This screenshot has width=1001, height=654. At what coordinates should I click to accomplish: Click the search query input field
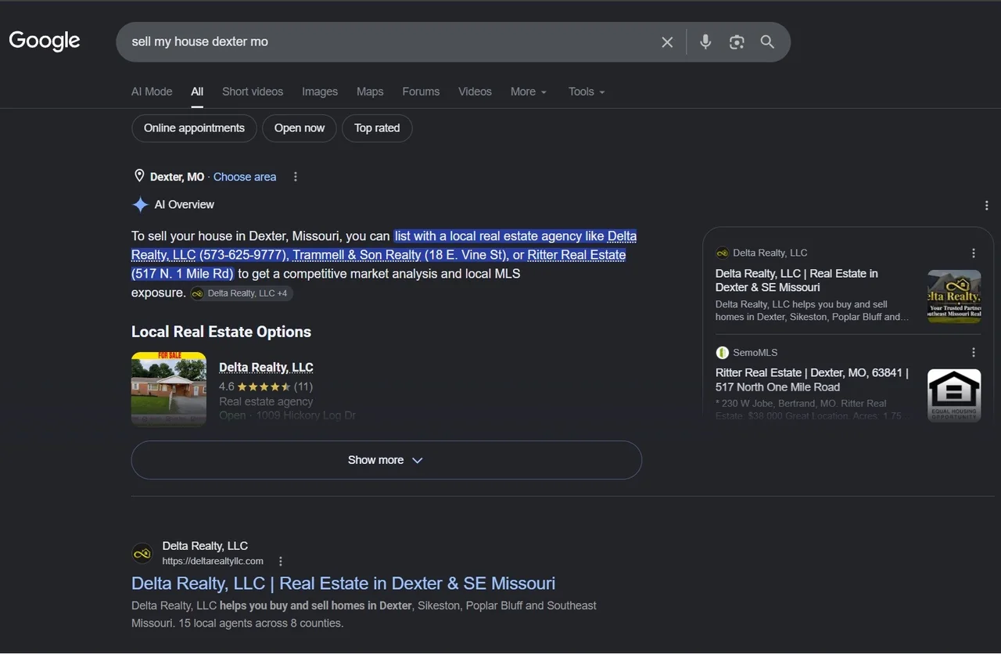pyautogui.click(x=391, y=42)
